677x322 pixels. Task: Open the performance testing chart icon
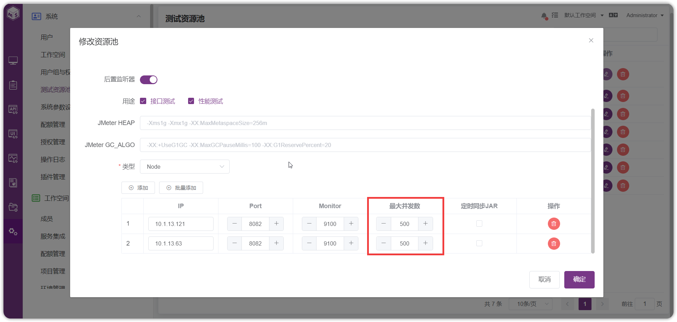point(13,159)
